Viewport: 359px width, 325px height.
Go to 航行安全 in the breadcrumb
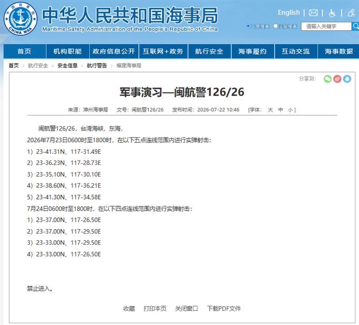pos(38,65)
